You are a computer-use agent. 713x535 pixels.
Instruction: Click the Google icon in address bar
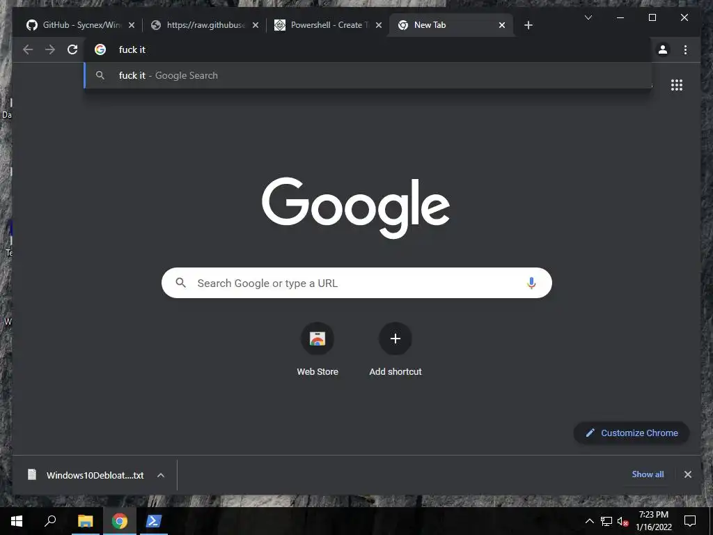[x=100, y=49]
